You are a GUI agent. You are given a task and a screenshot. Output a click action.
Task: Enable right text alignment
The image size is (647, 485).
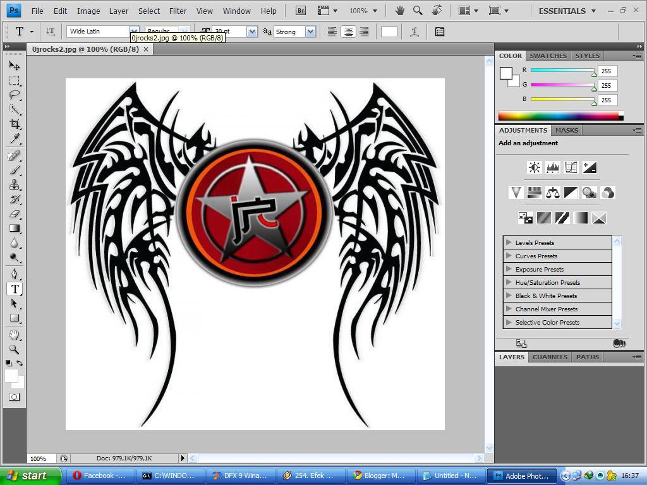click(364, 31)
